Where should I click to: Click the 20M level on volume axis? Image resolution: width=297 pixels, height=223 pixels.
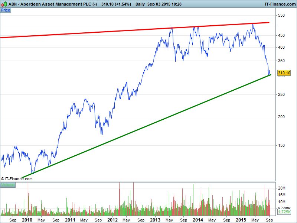coord(282,188)
